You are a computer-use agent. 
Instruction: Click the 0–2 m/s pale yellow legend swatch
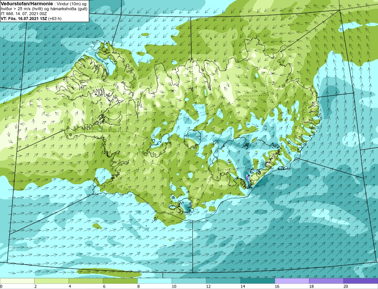click(x=17, y=281)
